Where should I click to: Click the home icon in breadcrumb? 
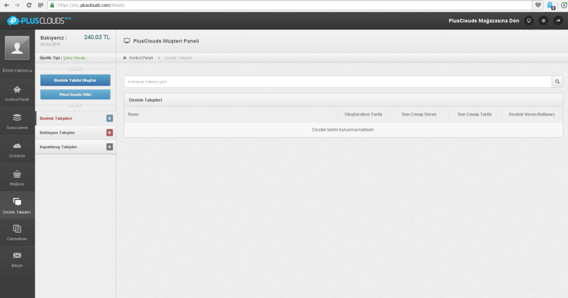[x=124, y=58]
